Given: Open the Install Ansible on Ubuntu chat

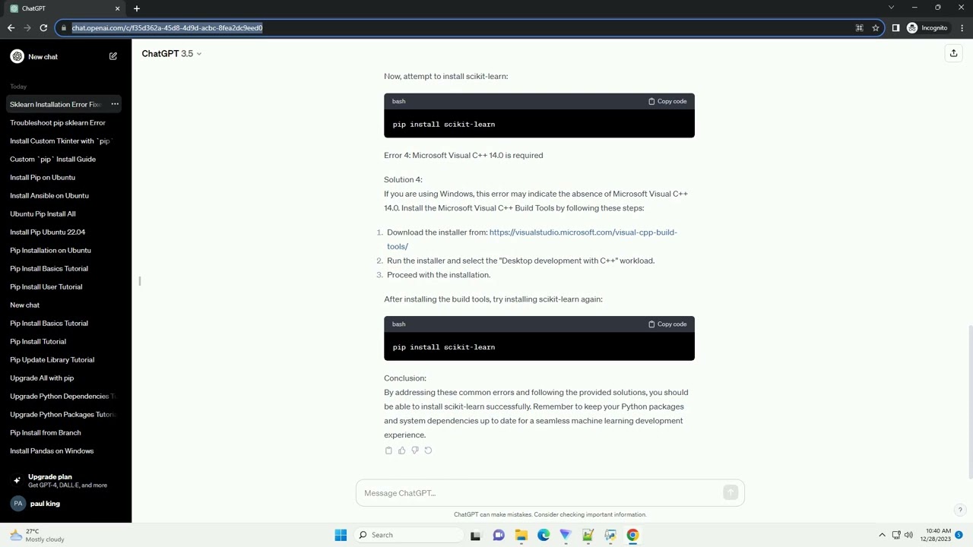Looking at the screenshot, I should [x=49, y=195].
